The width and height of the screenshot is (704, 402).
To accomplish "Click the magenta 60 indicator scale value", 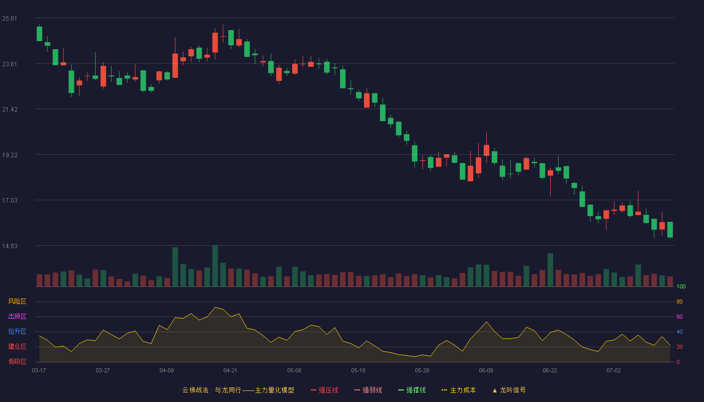I will pos(679,317).
